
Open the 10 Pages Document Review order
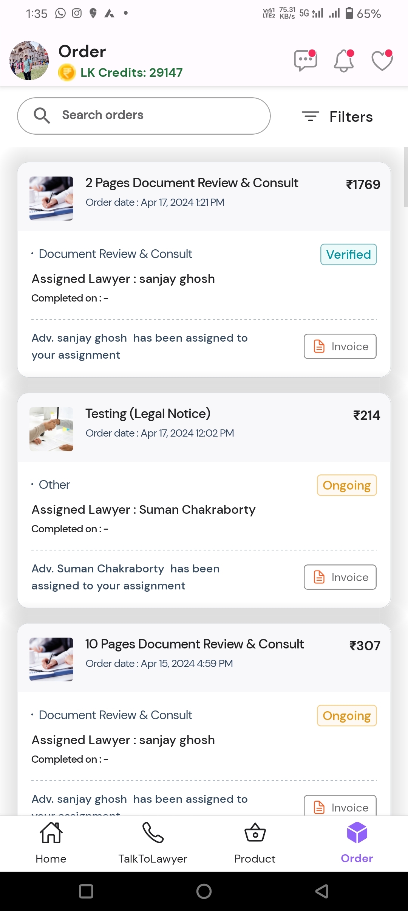[x=195, y=644]
